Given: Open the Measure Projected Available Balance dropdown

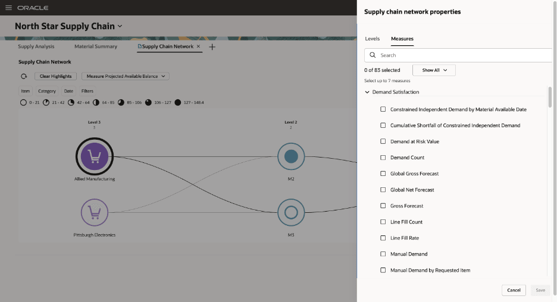Looking at the screenshot, I should tap(126, 76).
